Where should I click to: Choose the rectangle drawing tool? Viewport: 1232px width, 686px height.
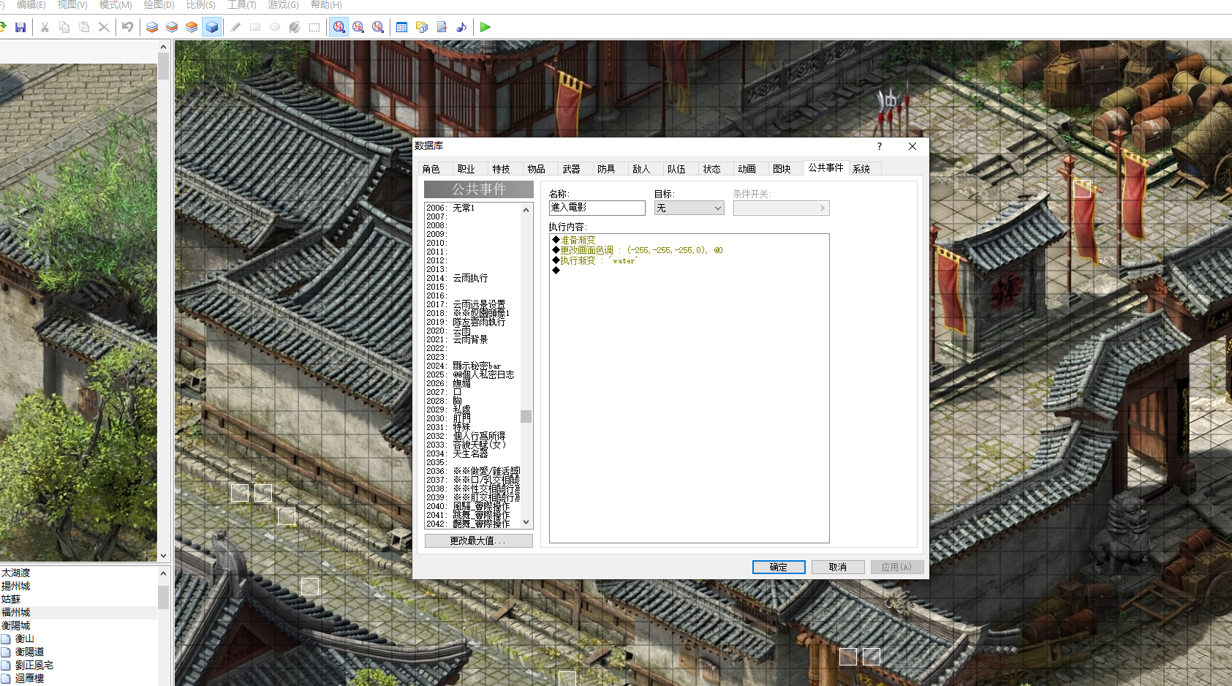coord(255,27)
